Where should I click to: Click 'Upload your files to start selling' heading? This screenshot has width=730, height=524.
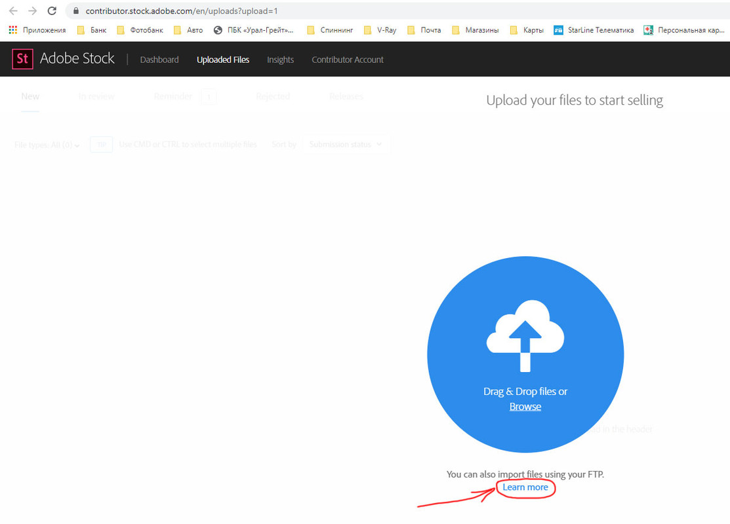coord(575,100)
